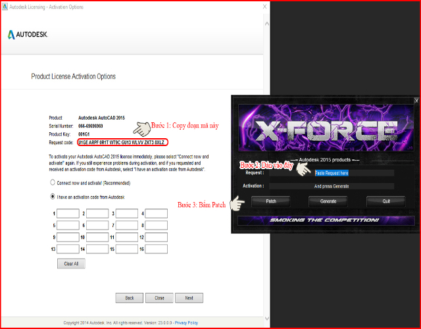The width and height of the screenshot is (421, 329).
Task: Click Generate in X-Force keygen
Action: pos(328,201)
